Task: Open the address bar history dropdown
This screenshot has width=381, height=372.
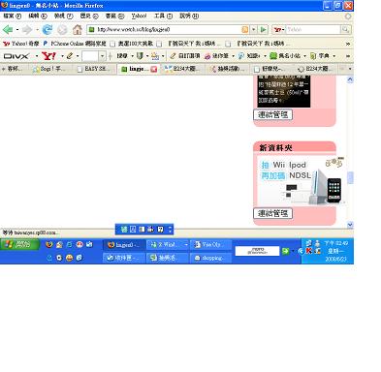Action: 254,30
